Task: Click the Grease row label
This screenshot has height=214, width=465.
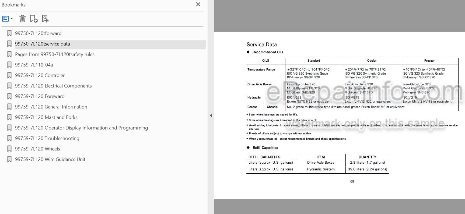Action: [x=252, y=107]
